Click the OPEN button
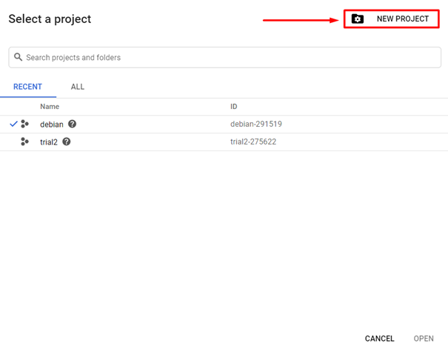 424,339
